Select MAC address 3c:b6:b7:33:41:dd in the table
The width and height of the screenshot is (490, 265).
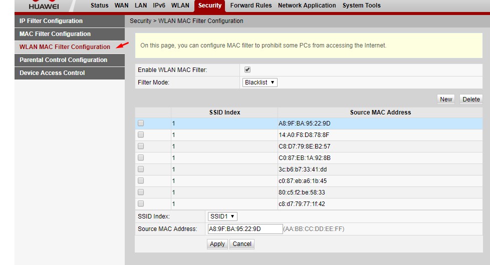[x=303, y=169]
